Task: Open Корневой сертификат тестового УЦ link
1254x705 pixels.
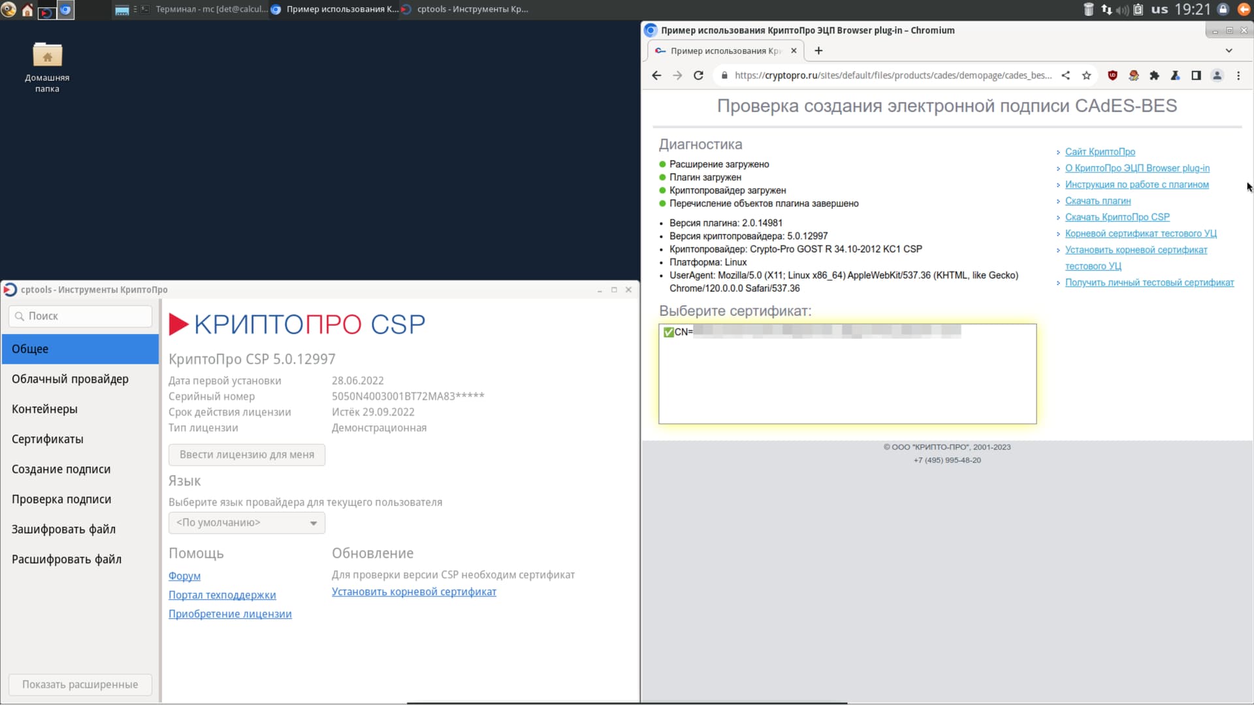Action: point(1140,234)
